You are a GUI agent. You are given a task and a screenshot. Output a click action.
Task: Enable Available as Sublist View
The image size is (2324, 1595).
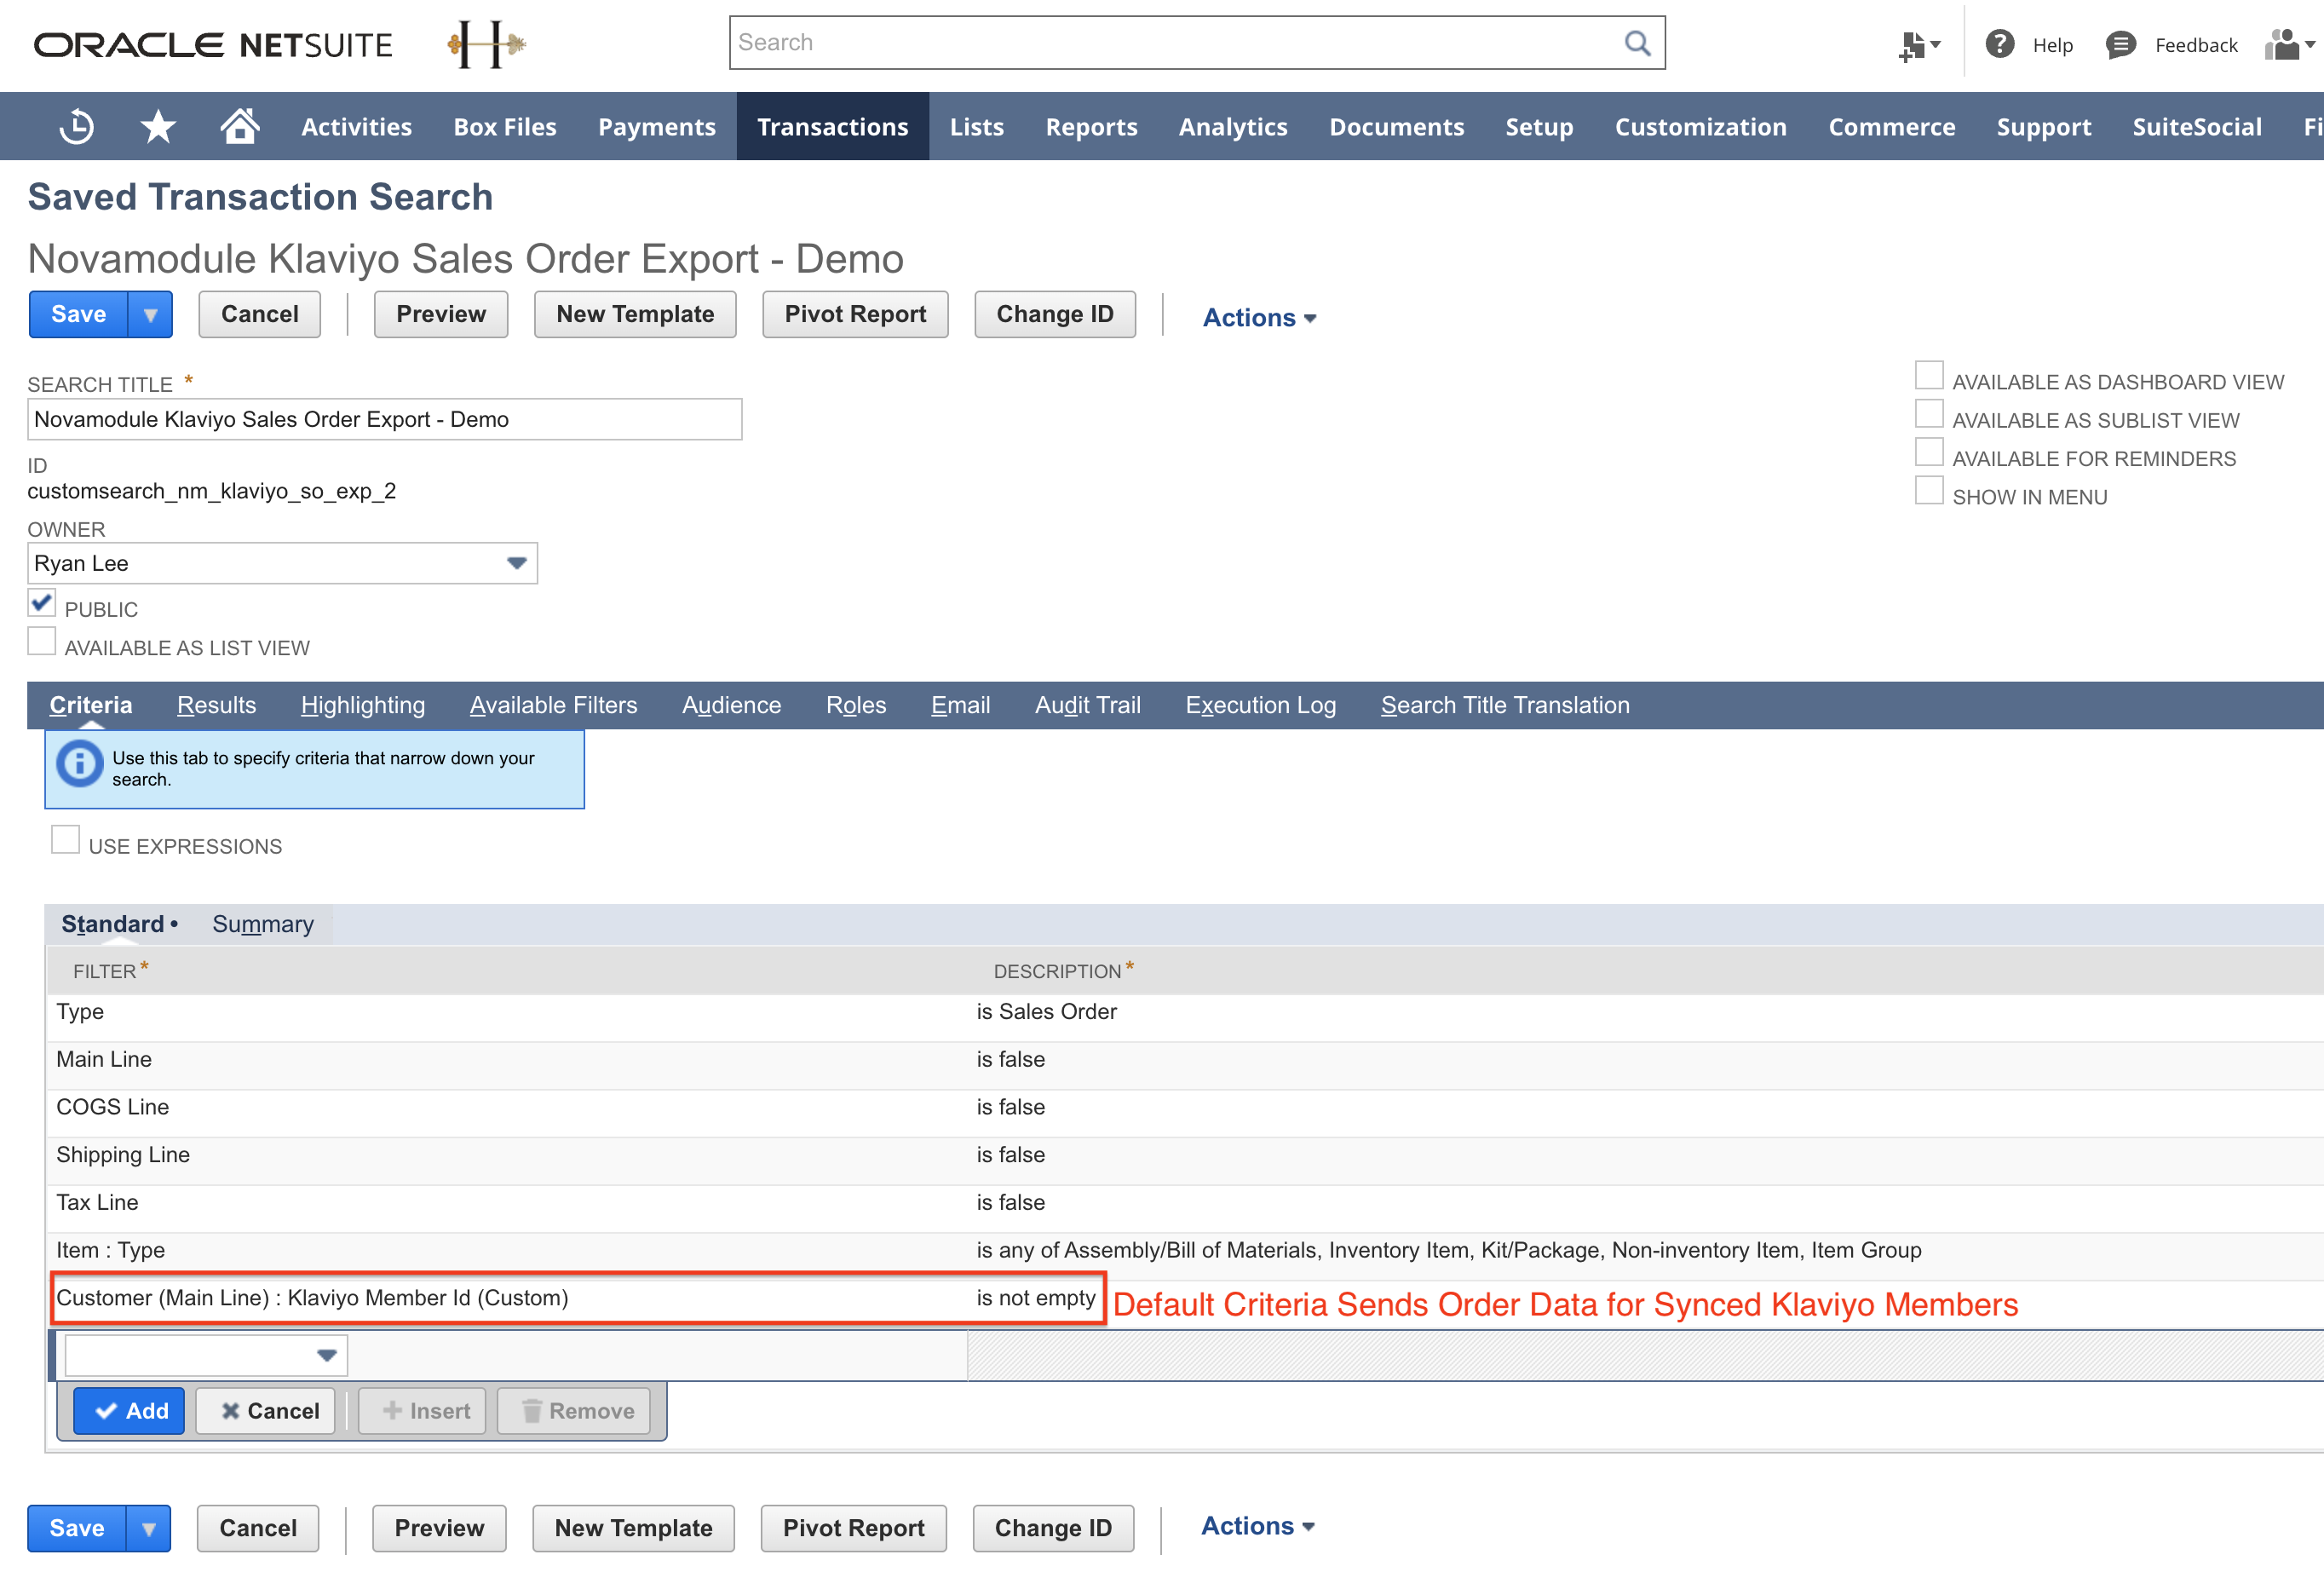(1928, 413)
